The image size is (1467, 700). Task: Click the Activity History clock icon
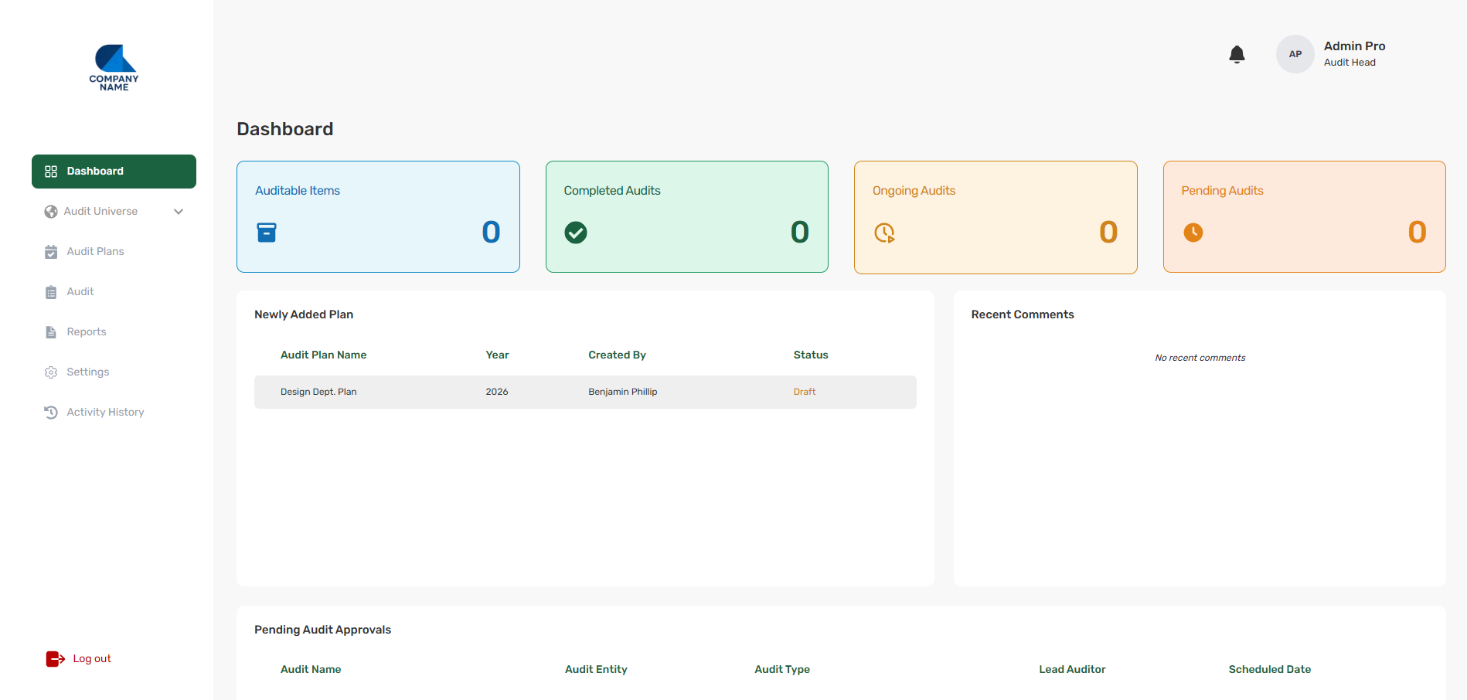click(51, 413)
